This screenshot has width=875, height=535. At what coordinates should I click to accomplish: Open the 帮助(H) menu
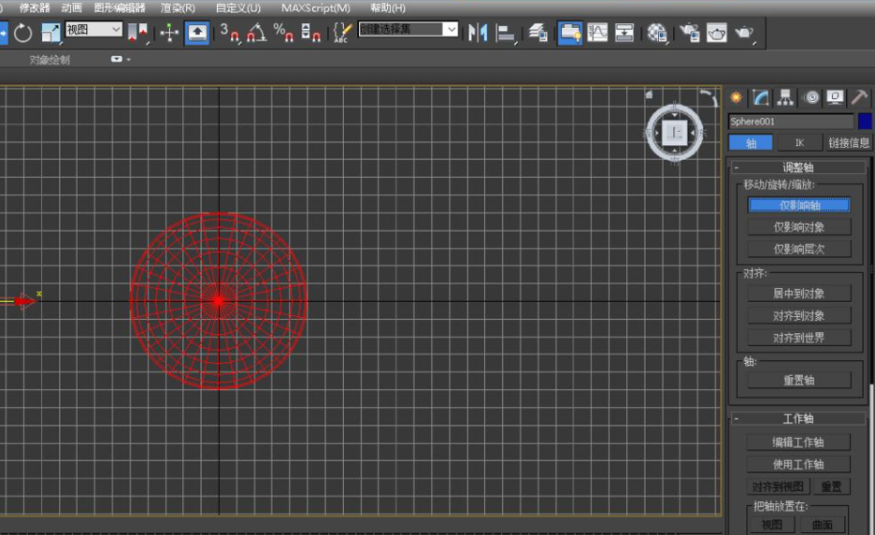tap(387, 7)
